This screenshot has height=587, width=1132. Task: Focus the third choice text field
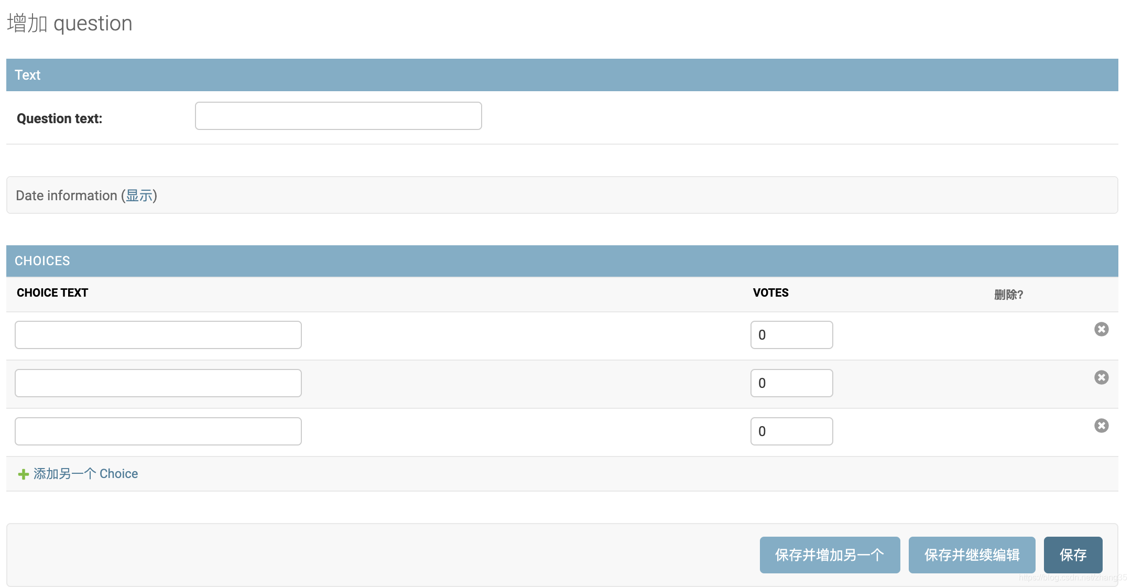coord(158,431)
